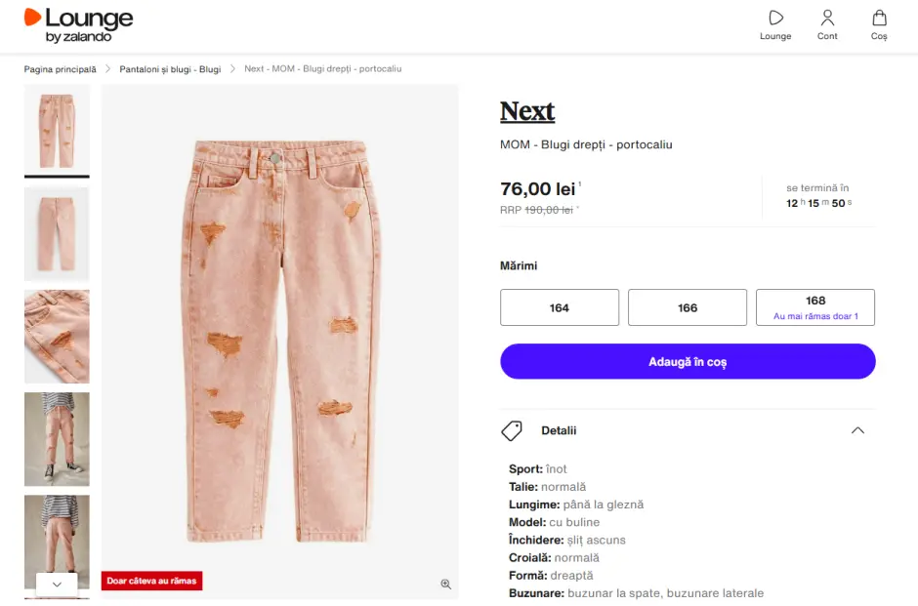Select size 164

point(560,307)
